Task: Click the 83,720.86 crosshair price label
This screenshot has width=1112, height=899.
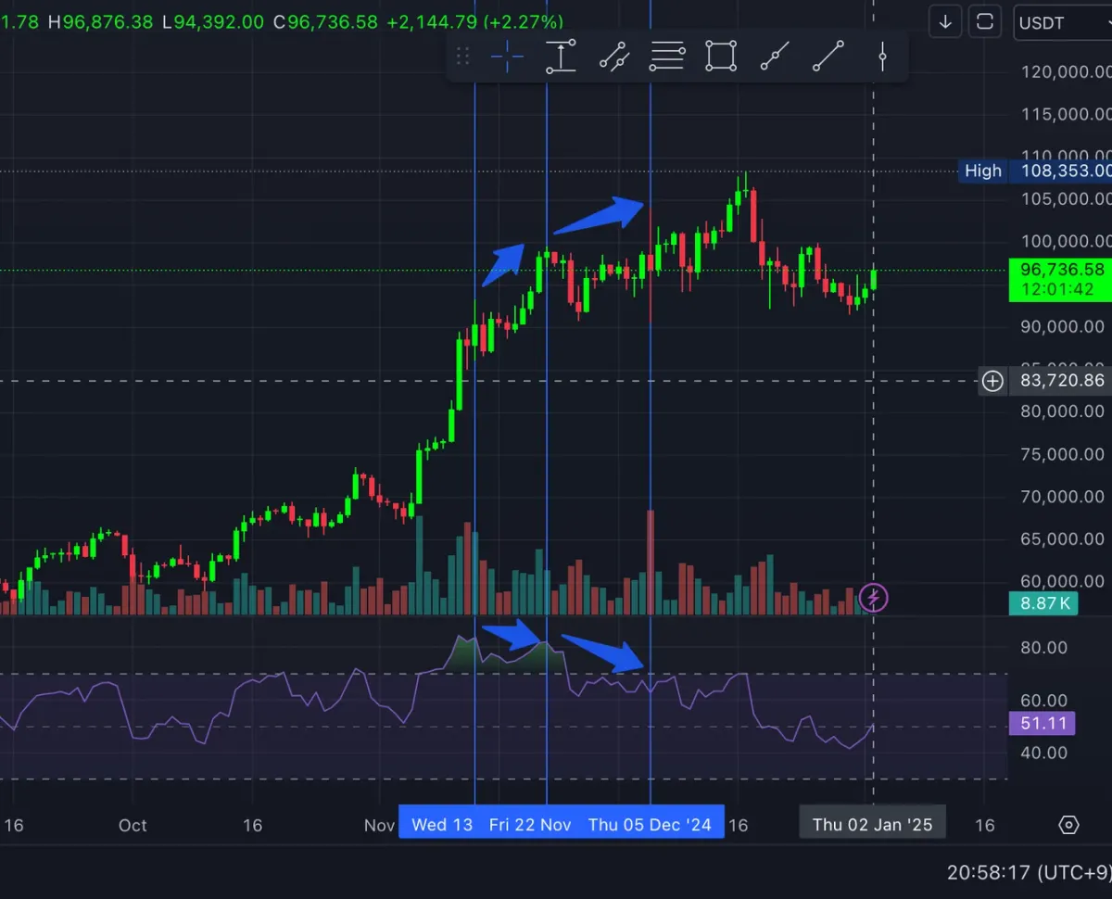Action: click(1059, 380)
